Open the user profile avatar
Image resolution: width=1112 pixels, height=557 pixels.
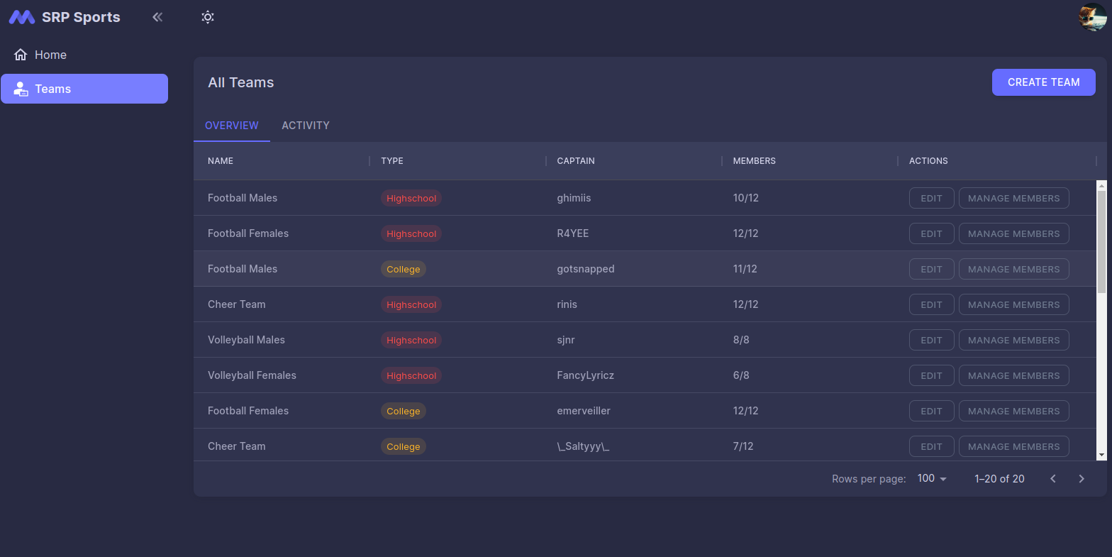coord(1092,17)
